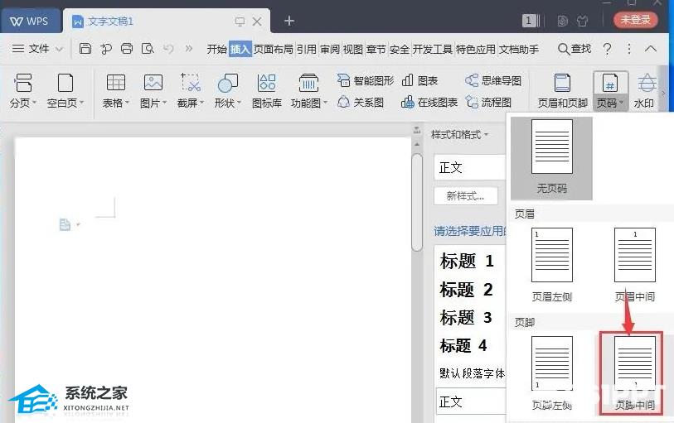Switch to the 文档助手 ribbon tab
The width and height of the screenshot is (674, 423).
coord(519,49)
